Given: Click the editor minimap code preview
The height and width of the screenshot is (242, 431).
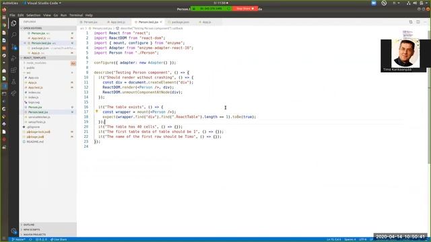Looking at the screenshot, I should click(x=407, y=34).
